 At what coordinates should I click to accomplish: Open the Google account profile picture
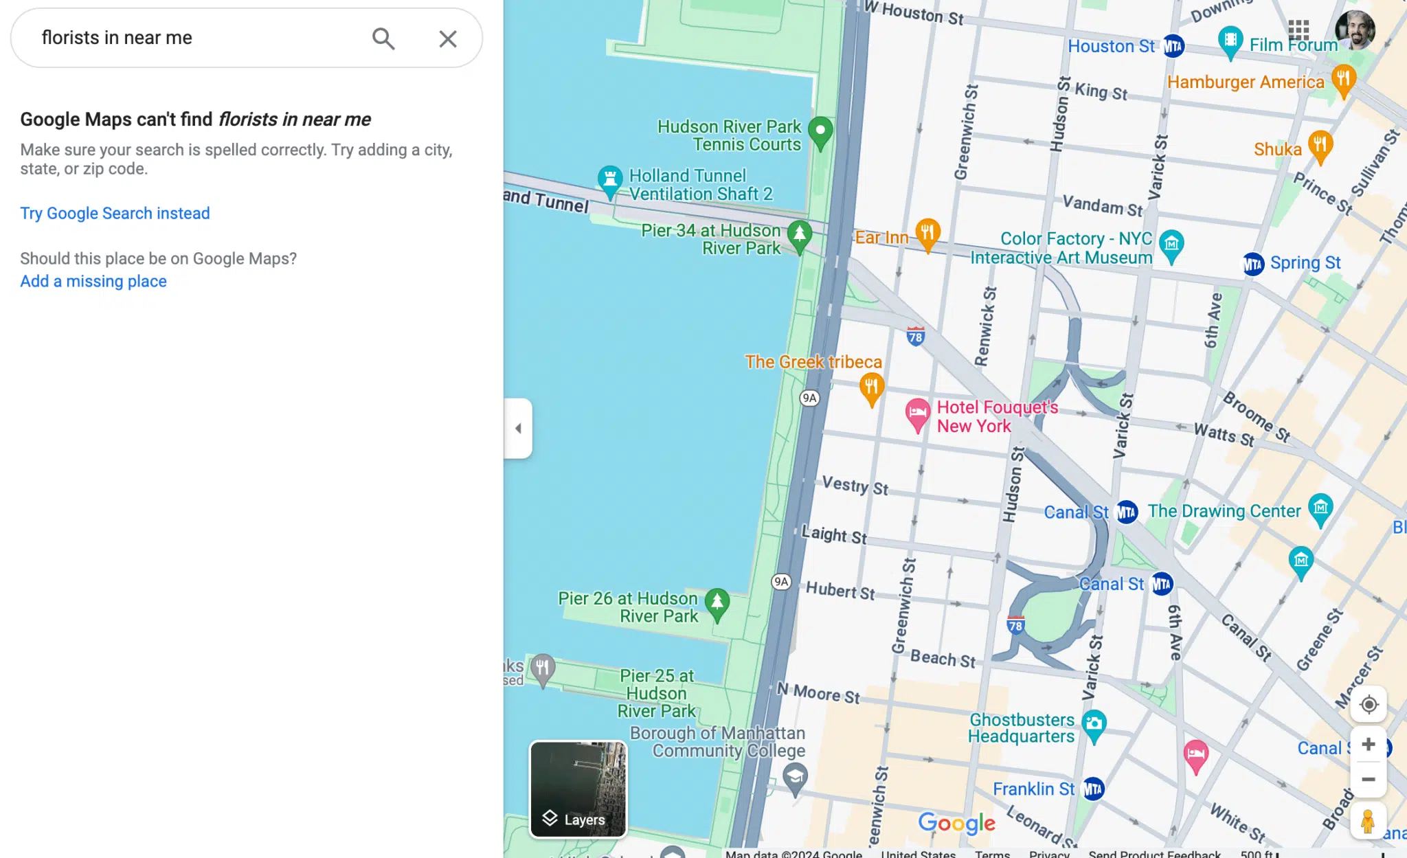pyautogui.click(x=1354, y=30)
